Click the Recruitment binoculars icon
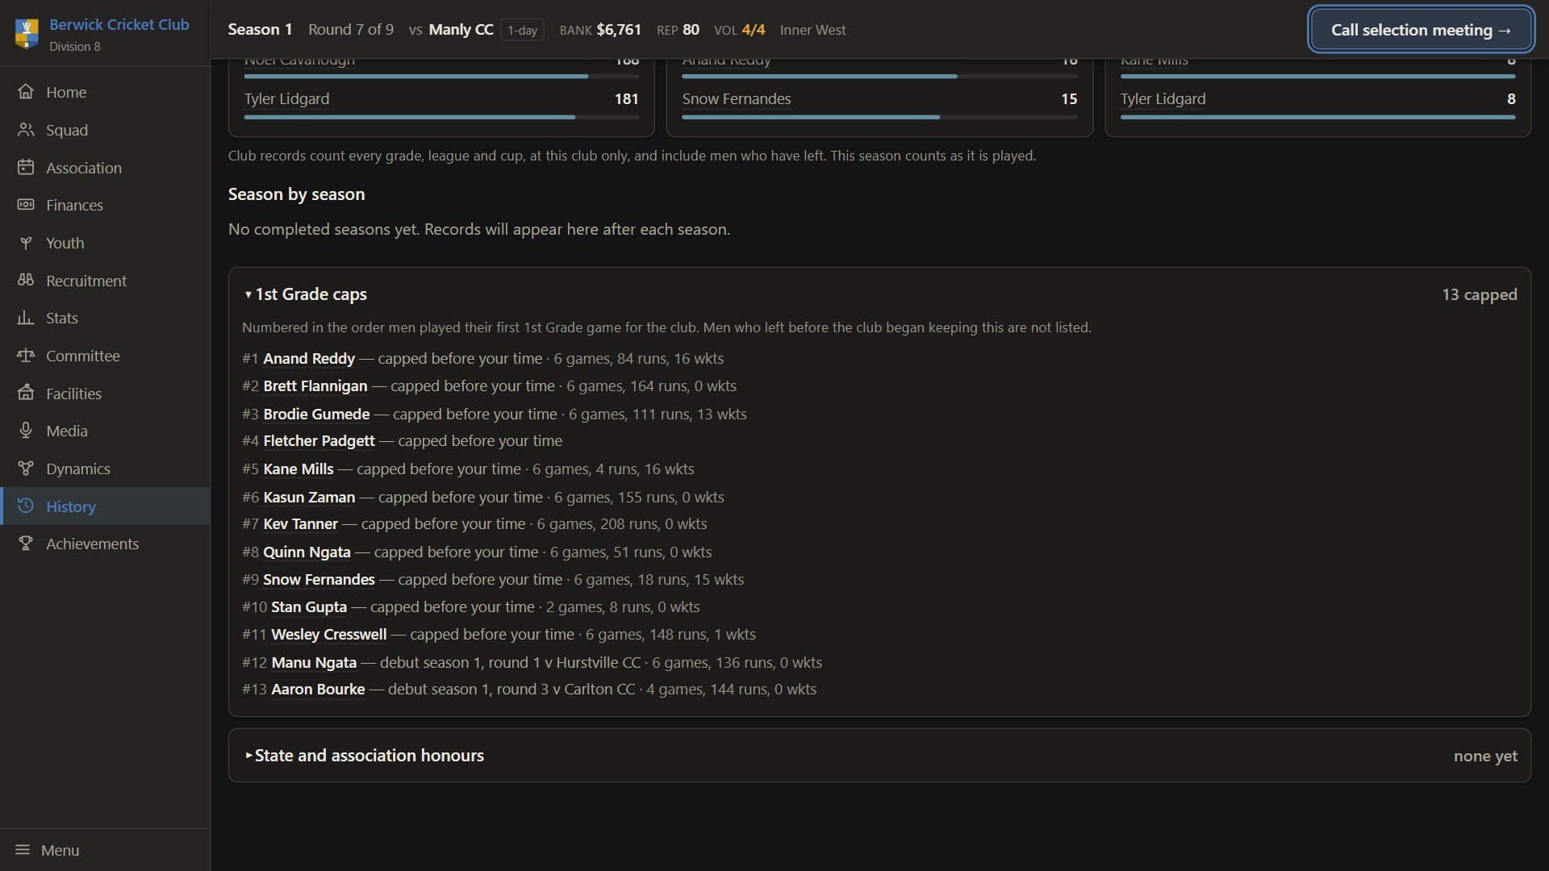 [x=26, y=281]
